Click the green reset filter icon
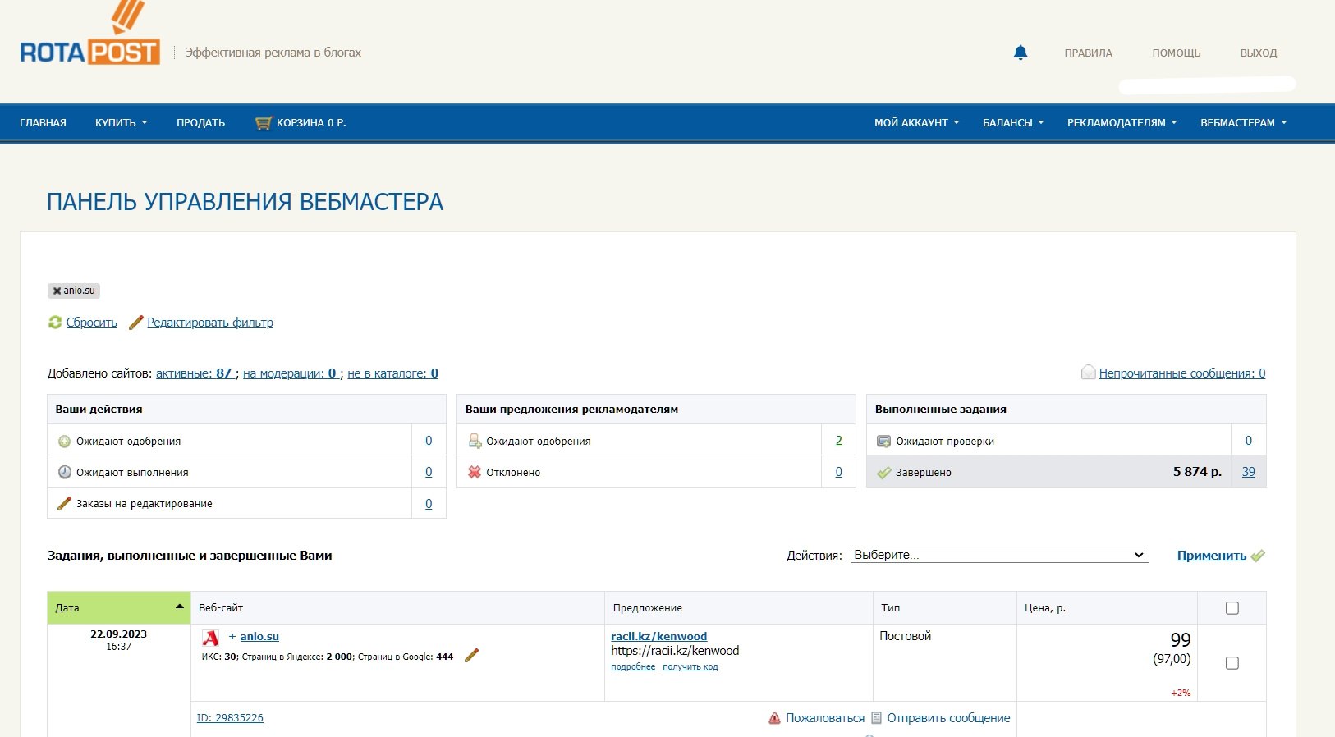This screenshot has width=1335, height=737. 55,323
